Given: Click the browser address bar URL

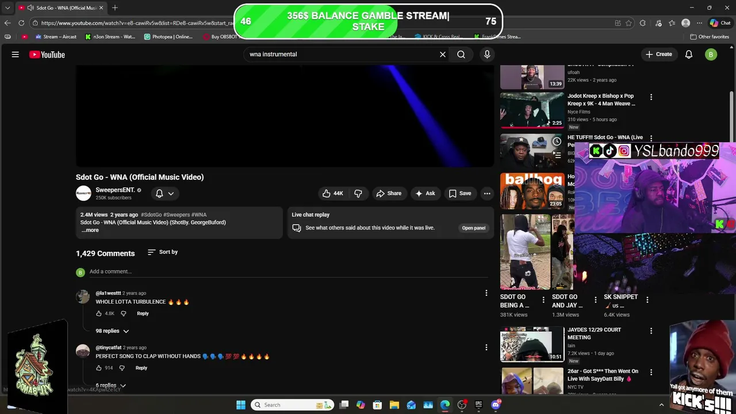Looking at the screenshot, I should click(x=137, y=23).
